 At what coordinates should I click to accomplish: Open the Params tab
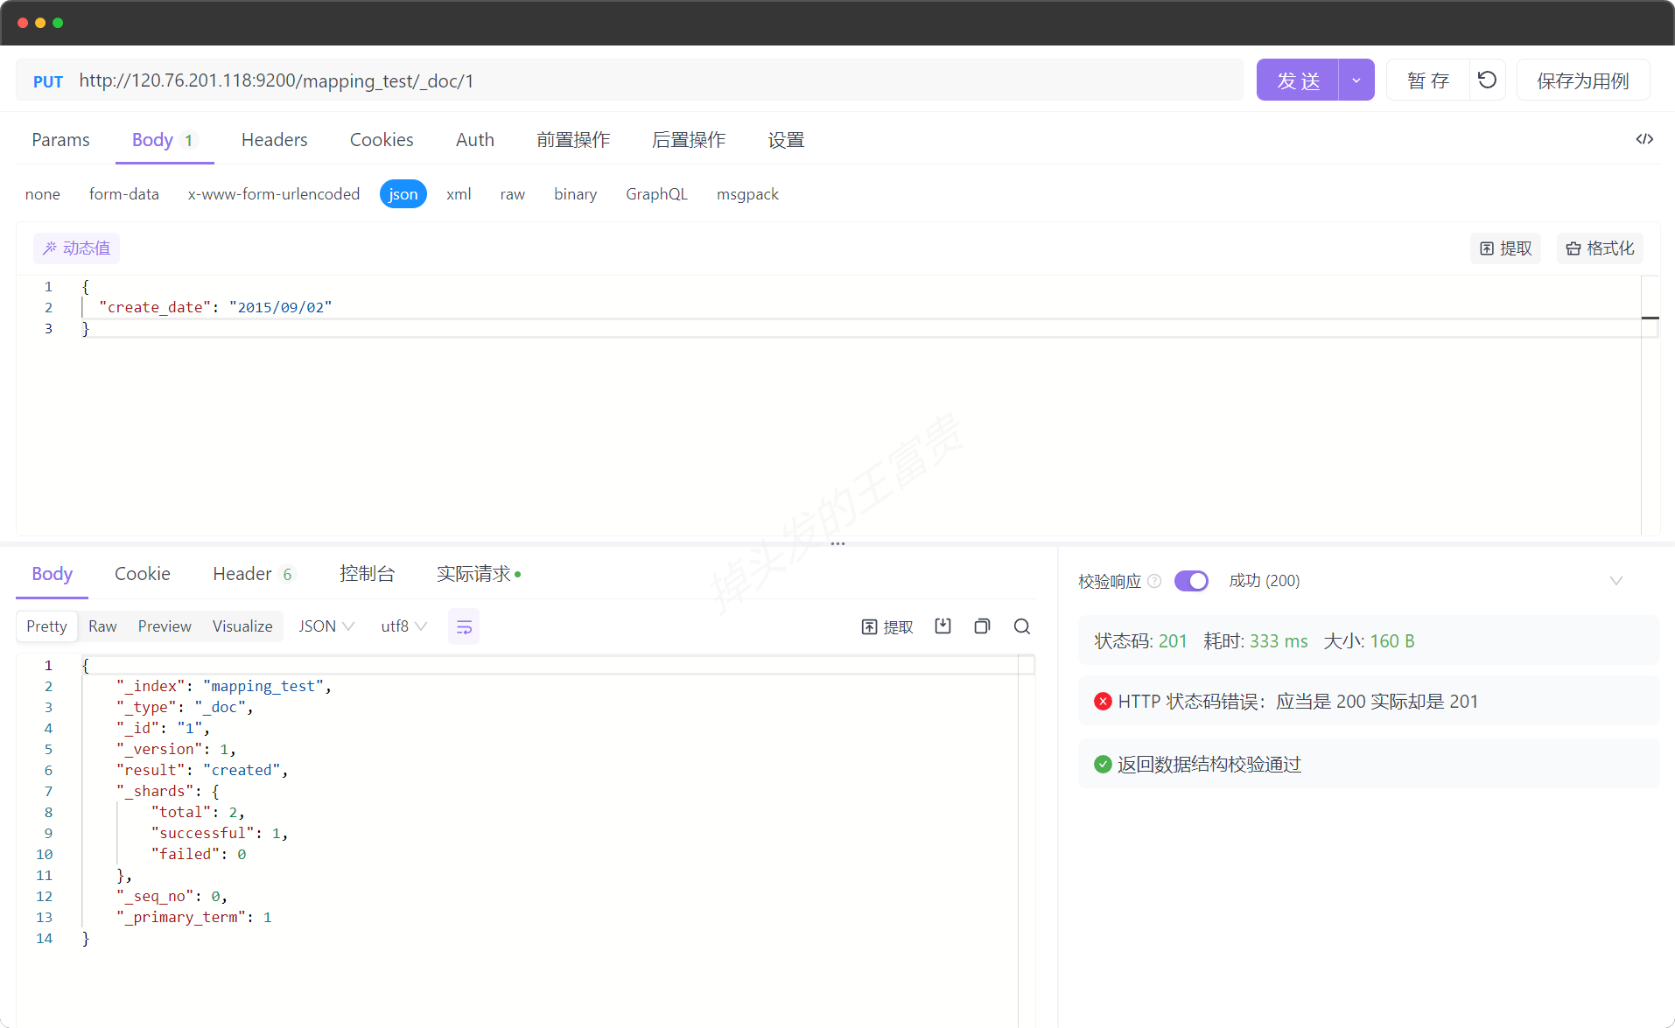(x=60, y=140)
